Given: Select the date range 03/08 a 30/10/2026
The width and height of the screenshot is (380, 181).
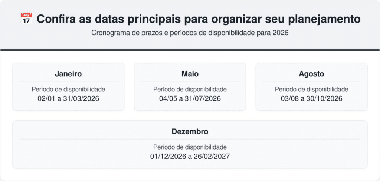Looking at the screenshot, I should click(311, 98).
